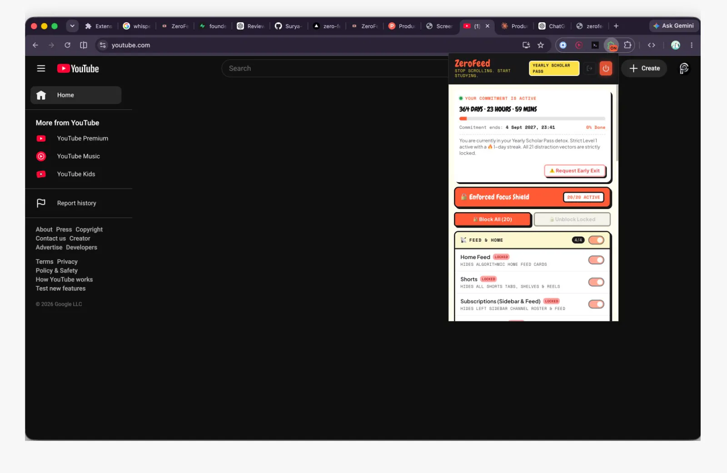Click the Contact us footer link

point(51,239)
